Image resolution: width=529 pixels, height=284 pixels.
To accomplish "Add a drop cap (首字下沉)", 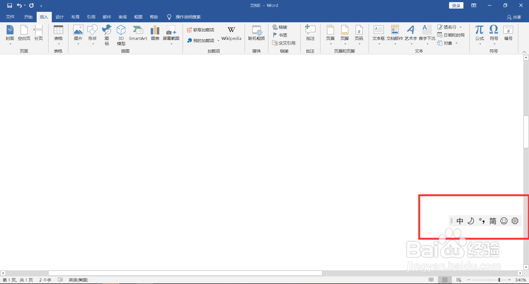I will (427, 35).
